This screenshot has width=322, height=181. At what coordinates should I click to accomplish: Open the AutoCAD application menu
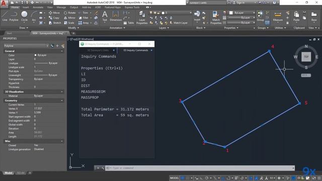tap(4, 4)
